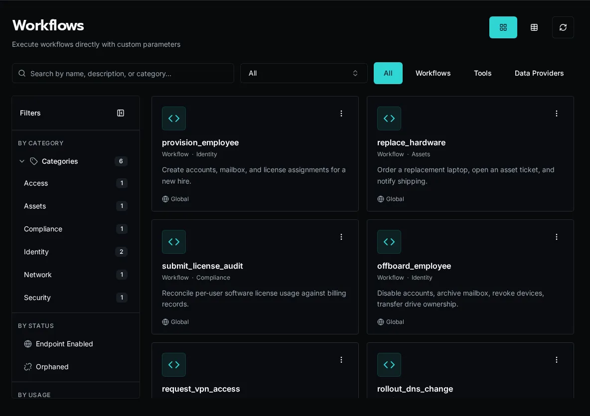Filter by Security category

[x=76, y=298]
